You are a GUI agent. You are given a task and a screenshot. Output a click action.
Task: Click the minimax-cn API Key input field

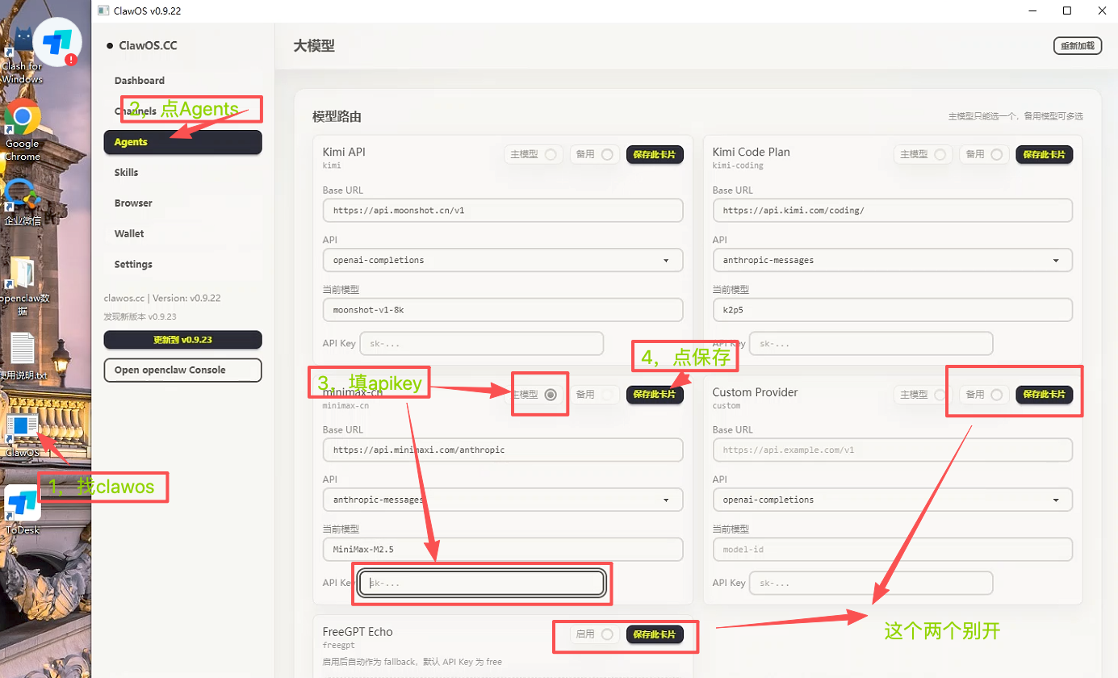coord(482,583)
